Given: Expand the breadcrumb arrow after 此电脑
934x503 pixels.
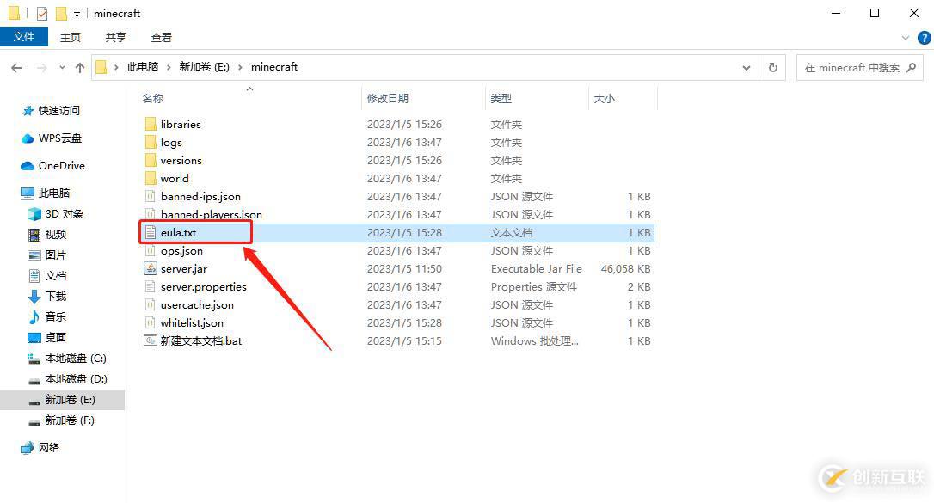Looking at the screenshot, I should [169, 67].
